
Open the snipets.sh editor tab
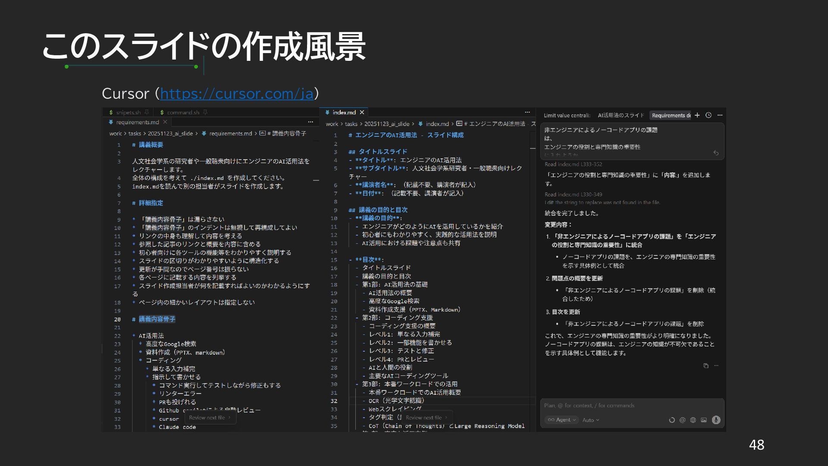[x=128, y=113]
